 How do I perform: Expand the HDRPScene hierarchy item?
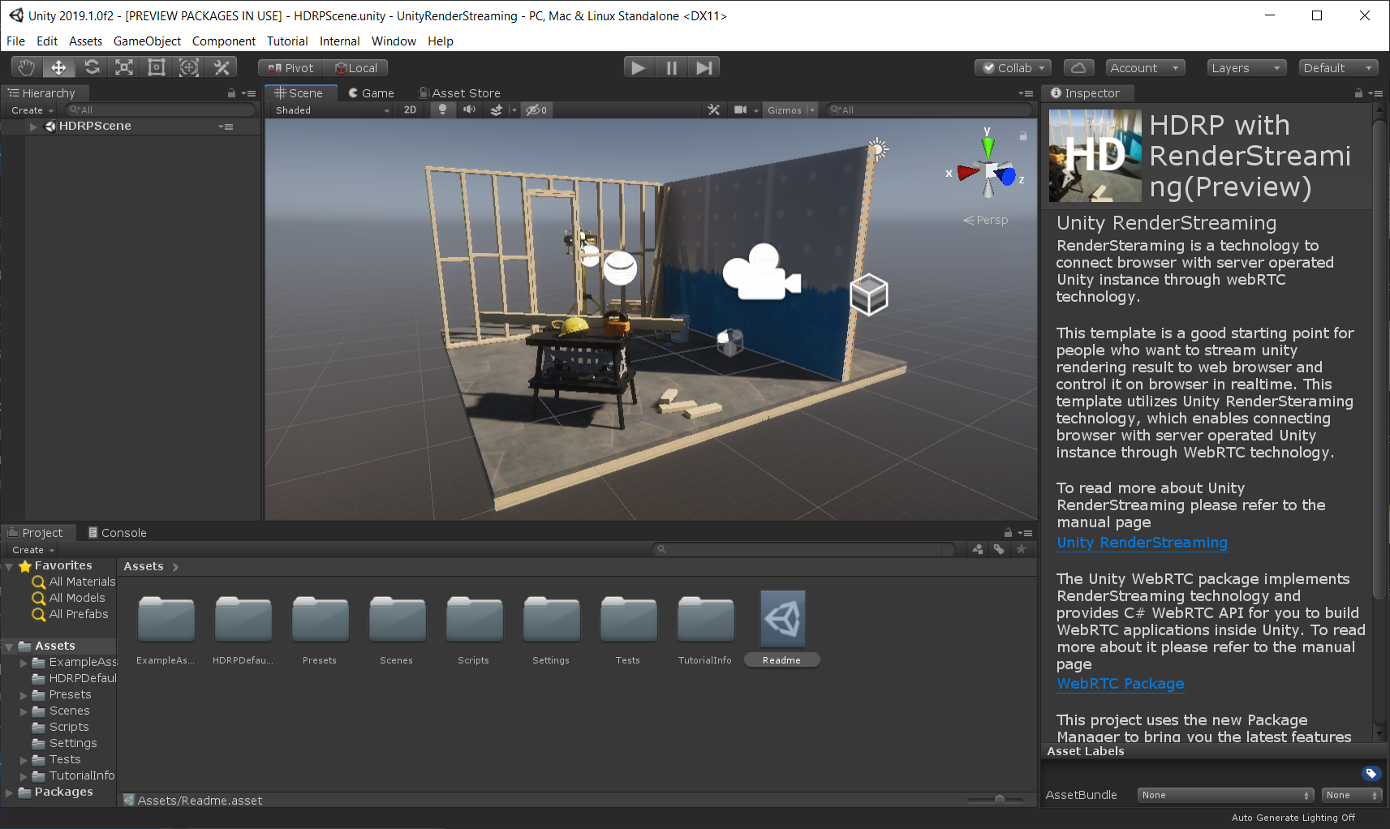[x=33, y=127]
